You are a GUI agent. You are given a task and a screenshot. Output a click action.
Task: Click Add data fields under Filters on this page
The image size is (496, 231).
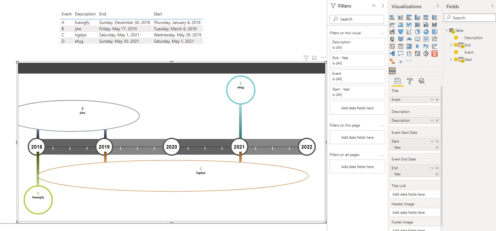(357, 137)
